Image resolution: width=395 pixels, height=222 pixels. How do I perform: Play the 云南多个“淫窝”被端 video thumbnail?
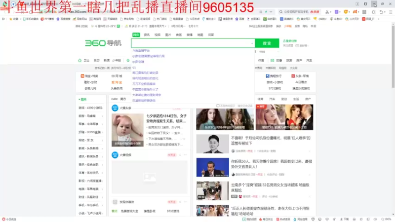point(213,190)
